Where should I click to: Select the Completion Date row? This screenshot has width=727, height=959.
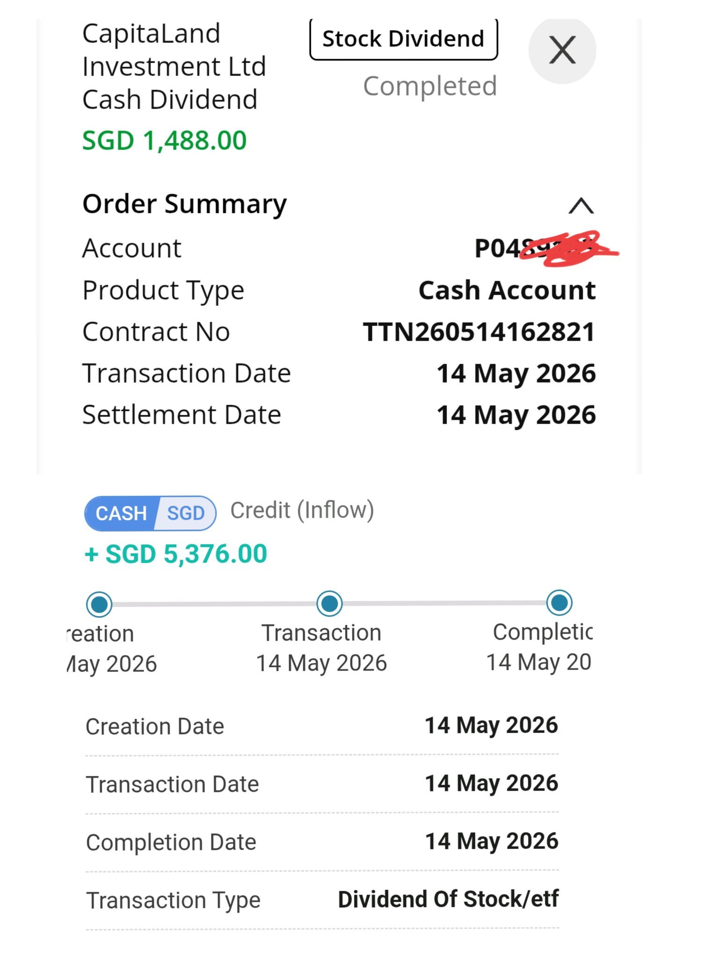(322, 842)
